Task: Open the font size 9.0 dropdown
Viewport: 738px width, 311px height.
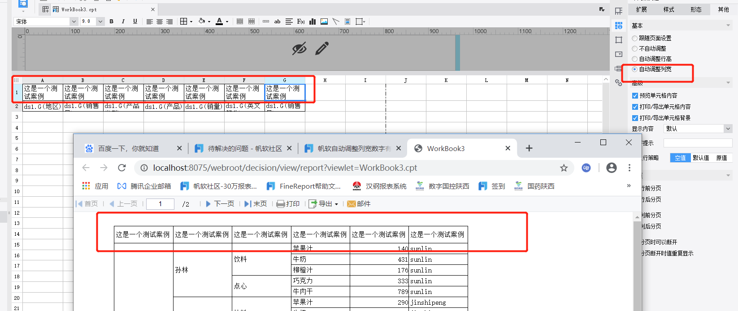Action: pos(100,22)
